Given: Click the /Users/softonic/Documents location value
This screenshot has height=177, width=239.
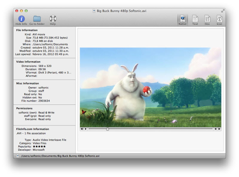Looking at the screenshot, I should [50, 44].
